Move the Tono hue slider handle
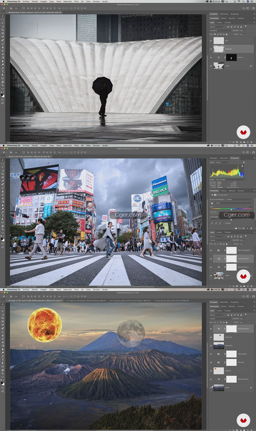The height and width of the screenshot is (431, 256). pyautogui.click(x=231, y=210)
